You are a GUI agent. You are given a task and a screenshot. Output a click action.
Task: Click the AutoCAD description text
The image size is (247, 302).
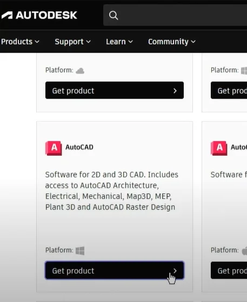coord(111,191)
